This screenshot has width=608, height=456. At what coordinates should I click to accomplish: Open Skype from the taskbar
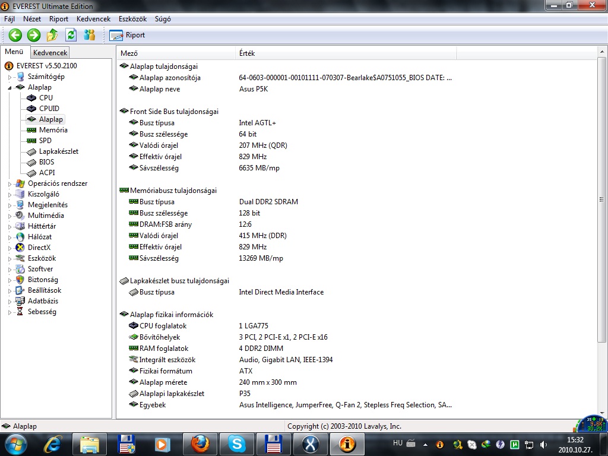click(236, 444)
